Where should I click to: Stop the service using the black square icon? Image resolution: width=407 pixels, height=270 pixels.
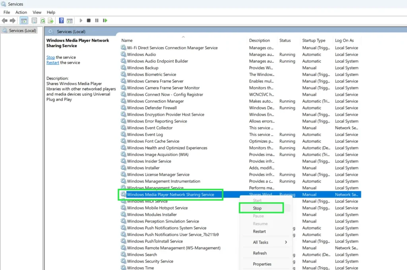point(88,20)
